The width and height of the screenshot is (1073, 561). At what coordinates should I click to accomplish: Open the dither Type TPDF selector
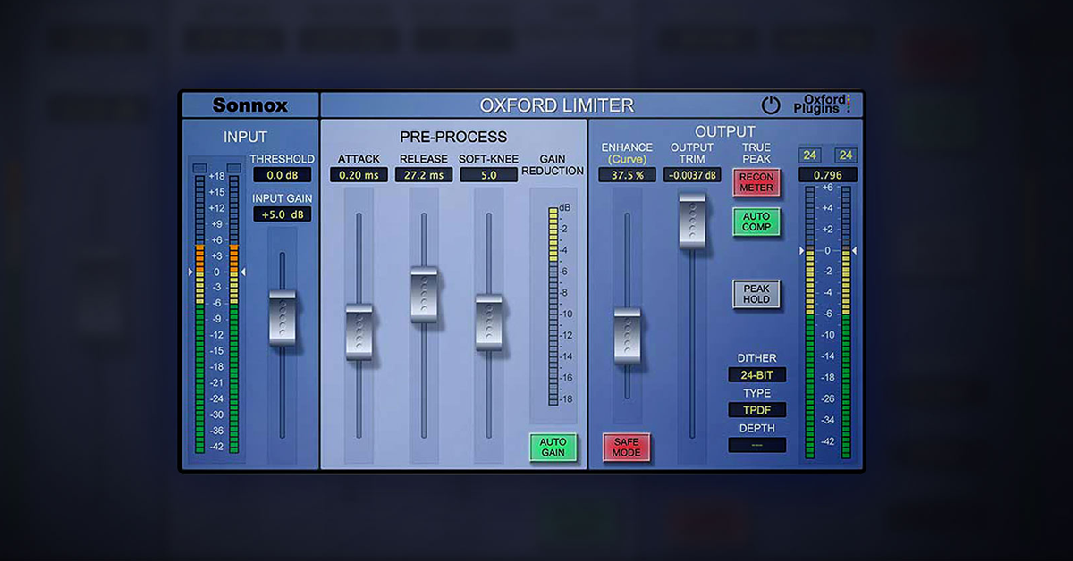click(x=756, y=410)
